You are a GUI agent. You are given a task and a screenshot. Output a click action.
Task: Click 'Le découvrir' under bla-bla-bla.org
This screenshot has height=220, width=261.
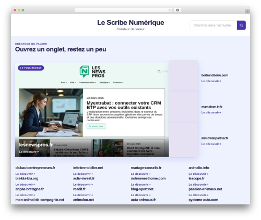pyautogui.click(x=25, y=185)
